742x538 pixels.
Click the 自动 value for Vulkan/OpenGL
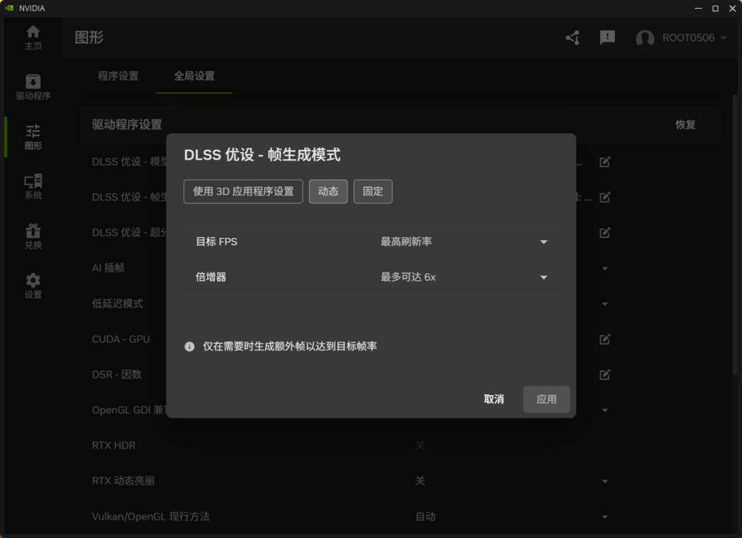pos(425,517)
